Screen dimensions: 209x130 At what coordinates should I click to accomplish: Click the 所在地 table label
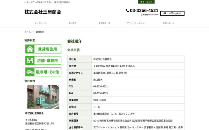point(72,66)
